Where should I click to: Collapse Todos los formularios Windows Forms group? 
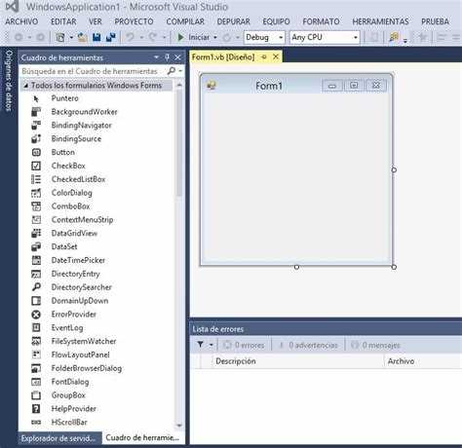(x=25, y=86)
